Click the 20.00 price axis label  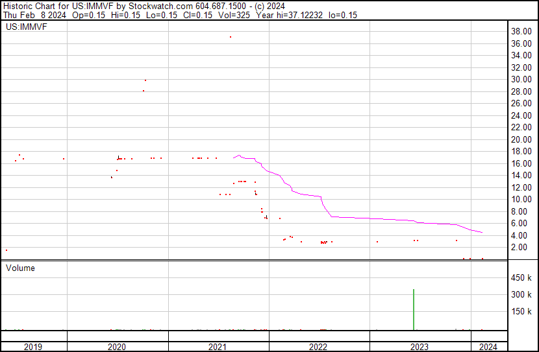pos(521,139)
